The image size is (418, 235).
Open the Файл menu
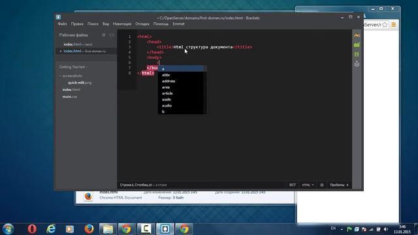click(62, 24)
